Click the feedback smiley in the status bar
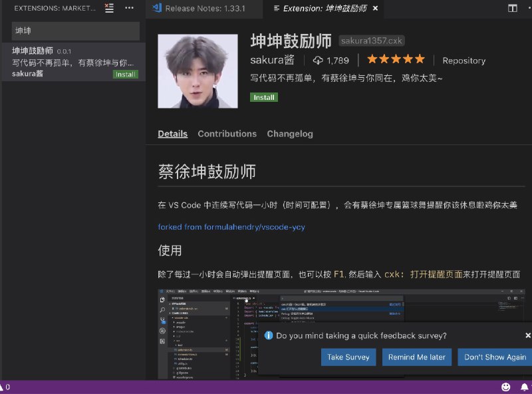 click(505, 387)
